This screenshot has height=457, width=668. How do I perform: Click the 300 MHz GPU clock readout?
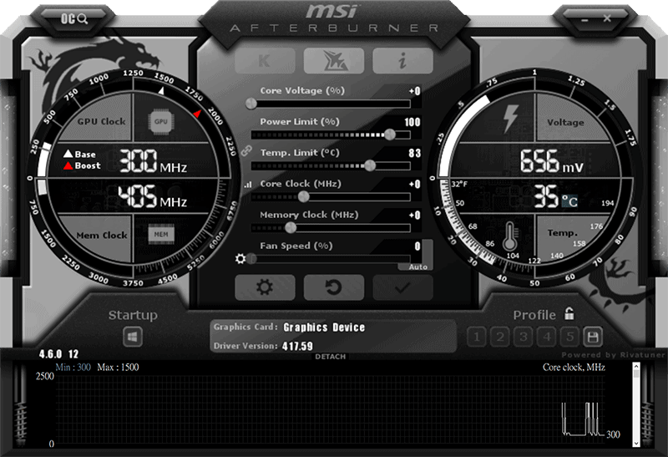[153, 161]
